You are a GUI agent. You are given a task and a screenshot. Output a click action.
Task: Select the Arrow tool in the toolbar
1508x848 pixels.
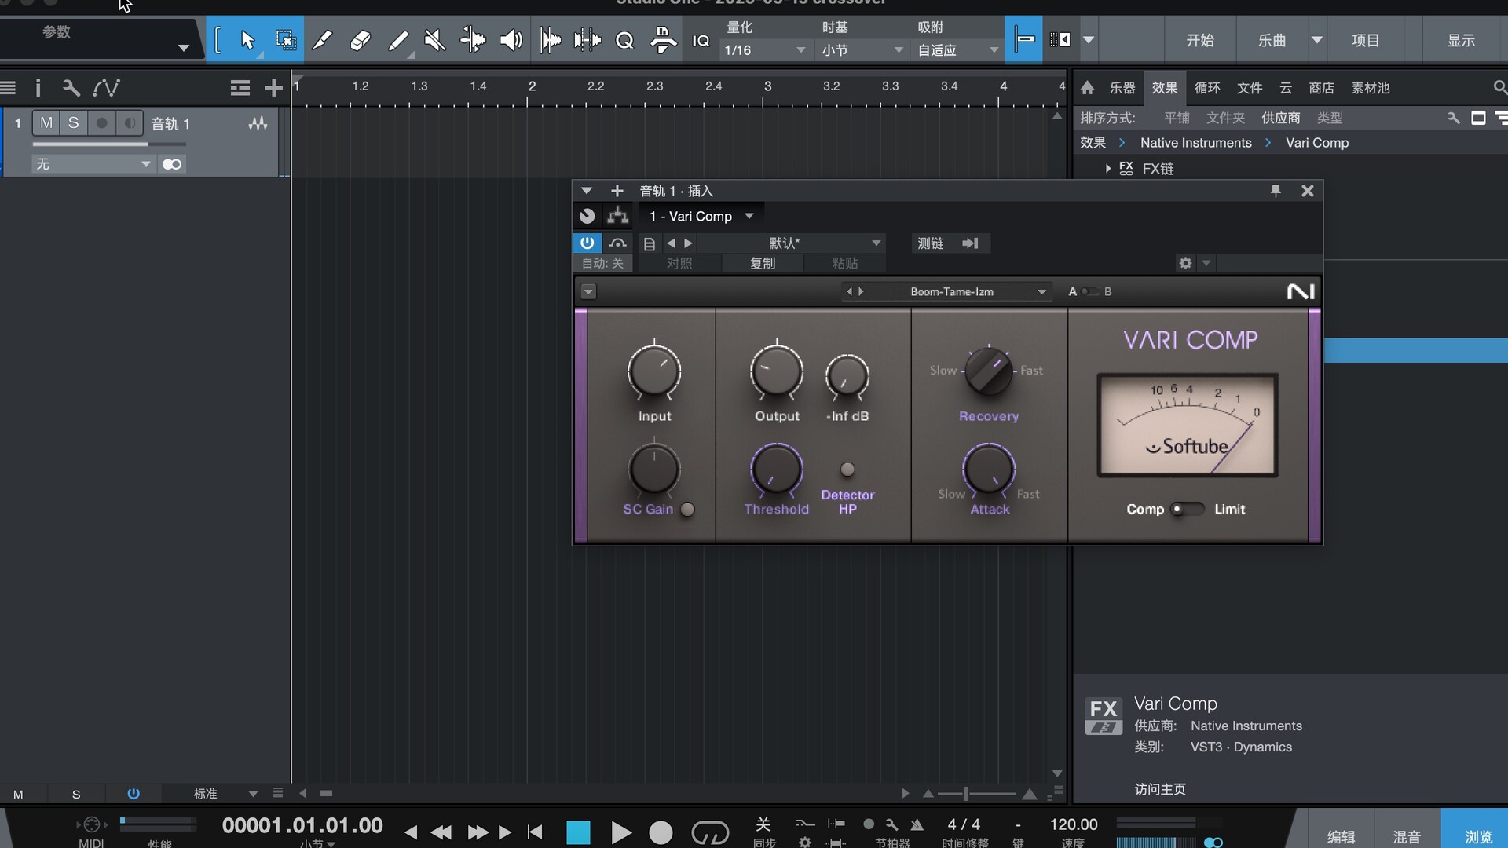(247, 40)
